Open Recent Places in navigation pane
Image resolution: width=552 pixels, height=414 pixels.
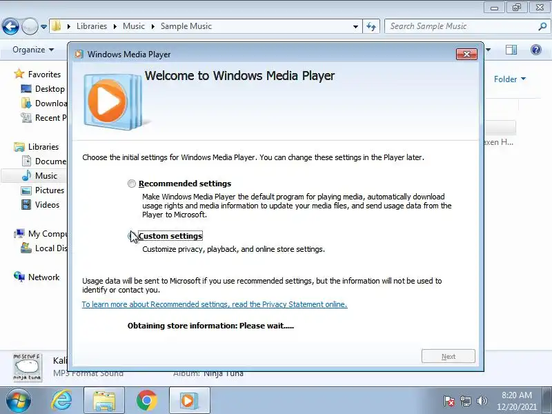pos(43,117)
